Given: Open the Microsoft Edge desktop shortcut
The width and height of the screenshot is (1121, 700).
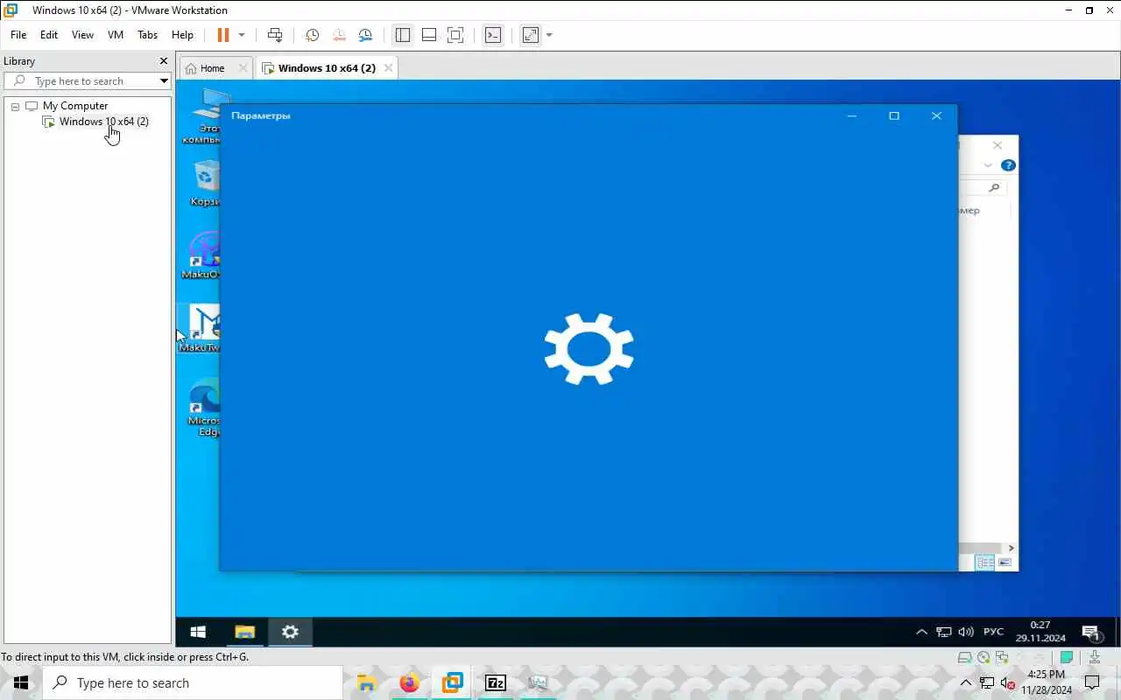Looking at the screenshot, I should pyautogui.click(x=205, y=408).
